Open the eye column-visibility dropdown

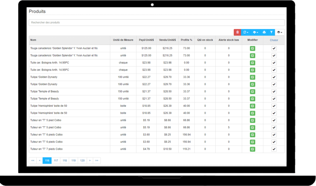pos(280,32)
